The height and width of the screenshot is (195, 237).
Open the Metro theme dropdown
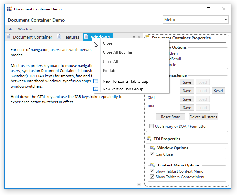coord(226,20)
